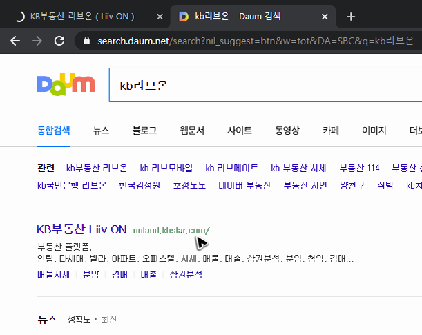Sort news by 최신
The height and width of the screenshot is (335, 422).
click(x=109, y=319)
